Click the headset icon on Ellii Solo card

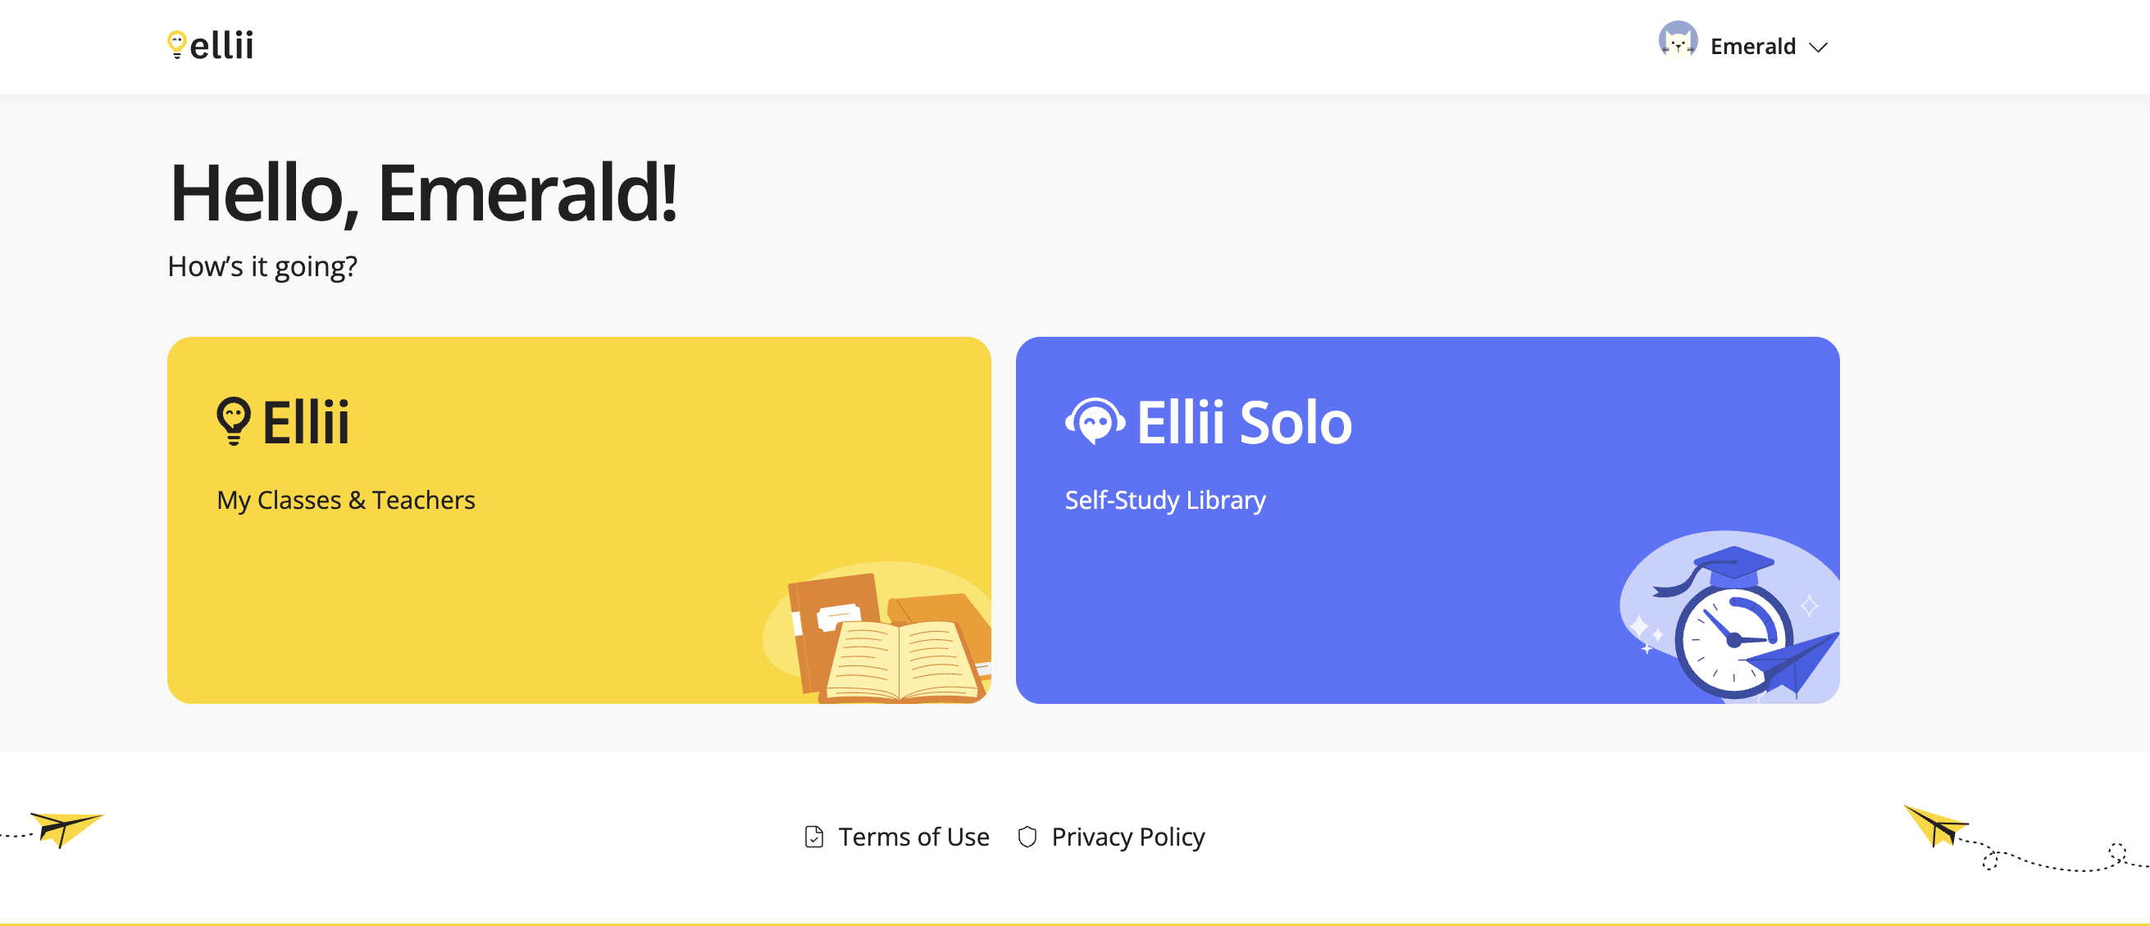coord(1095,422)
